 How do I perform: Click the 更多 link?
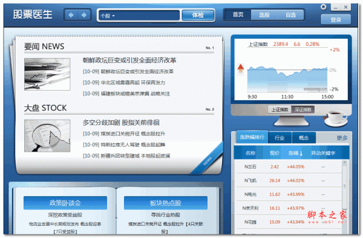[x=342, y=138]
